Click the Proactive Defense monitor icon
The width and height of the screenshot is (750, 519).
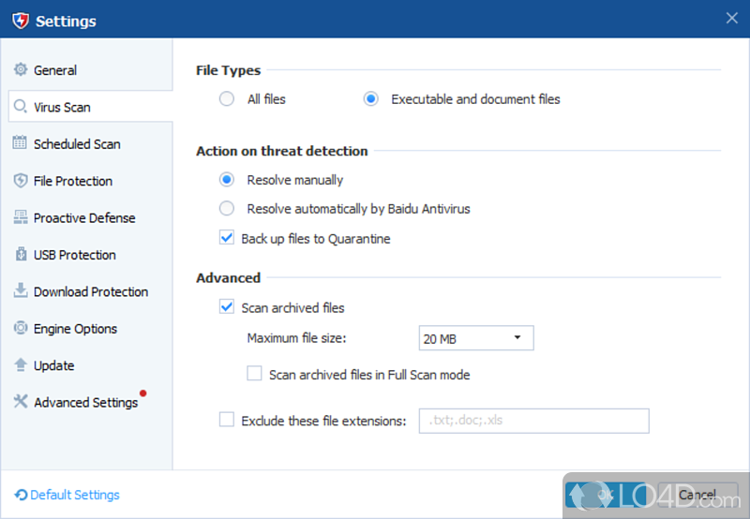[x=21, y=217]
